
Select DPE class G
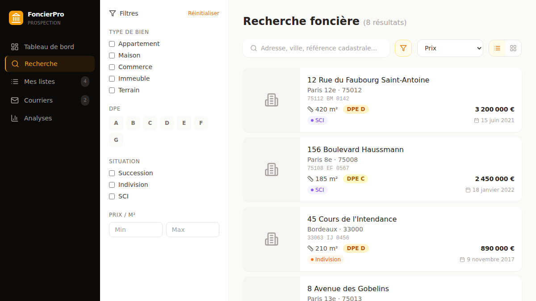pos(116,140)
